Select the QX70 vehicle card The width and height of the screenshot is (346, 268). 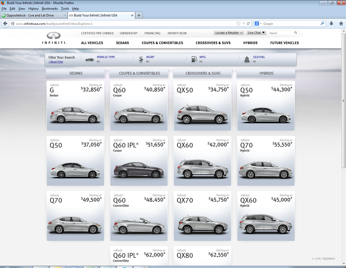(202, 216)
